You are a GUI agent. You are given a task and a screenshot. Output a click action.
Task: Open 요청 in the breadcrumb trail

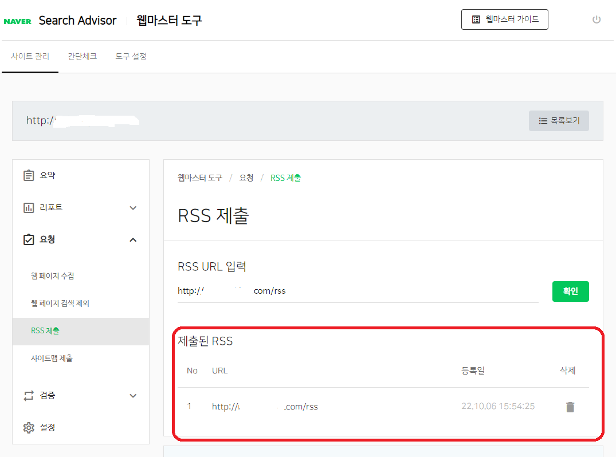(x=246, y=178)
